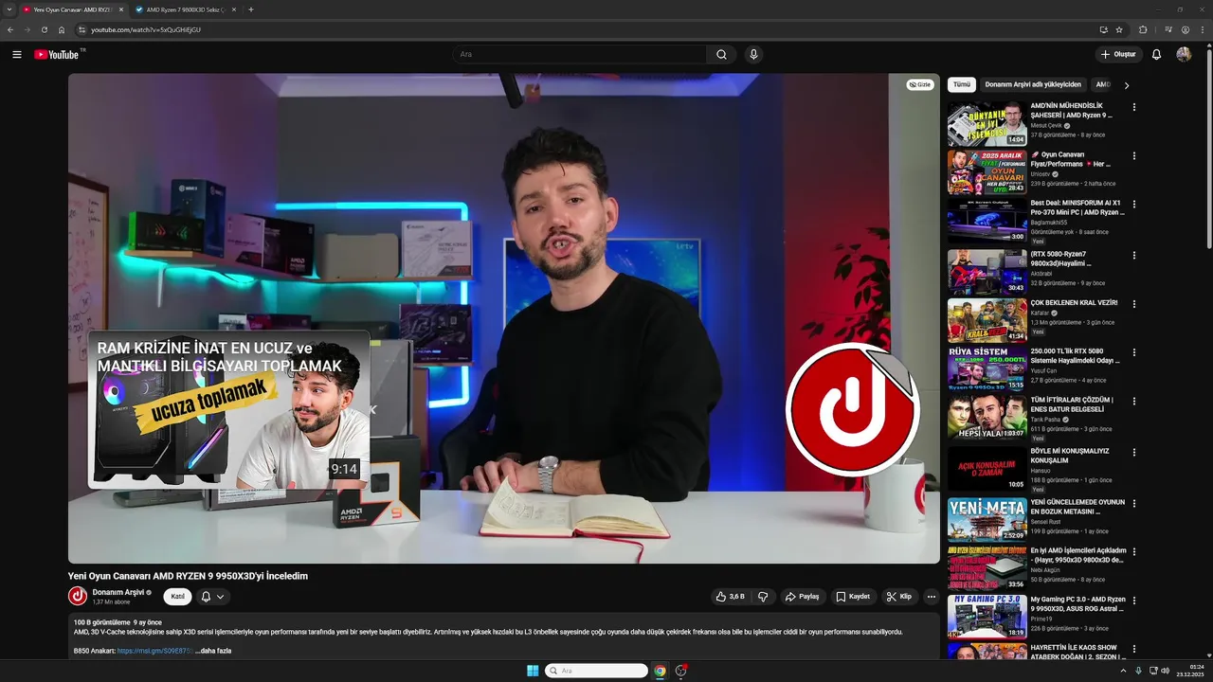
Task: Save the video using Kaydet
Action: [853, 597]
